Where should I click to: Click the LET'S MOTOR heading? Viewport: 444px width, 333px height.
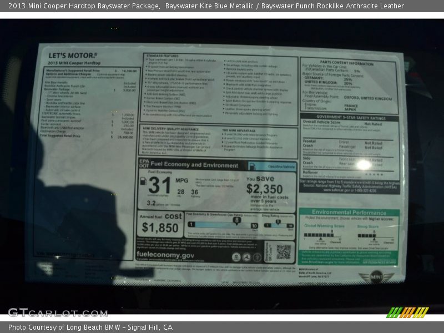[72, 56]
